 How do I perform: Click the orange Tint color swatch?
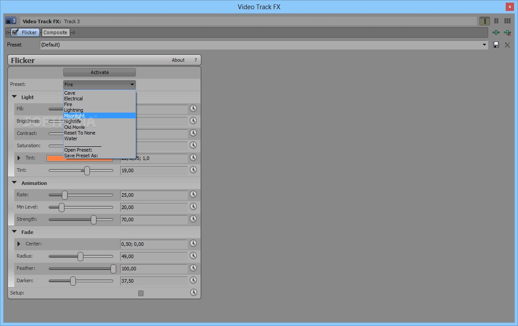(80, 158)
